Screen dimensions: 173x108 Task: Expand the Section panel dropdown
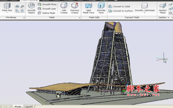168,18
